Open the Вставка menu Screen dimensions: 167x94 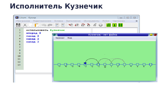click(59, 21)
